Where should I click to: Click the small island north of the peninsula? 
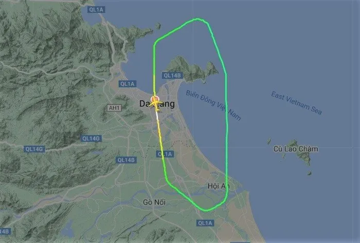(x=158, y=26)
